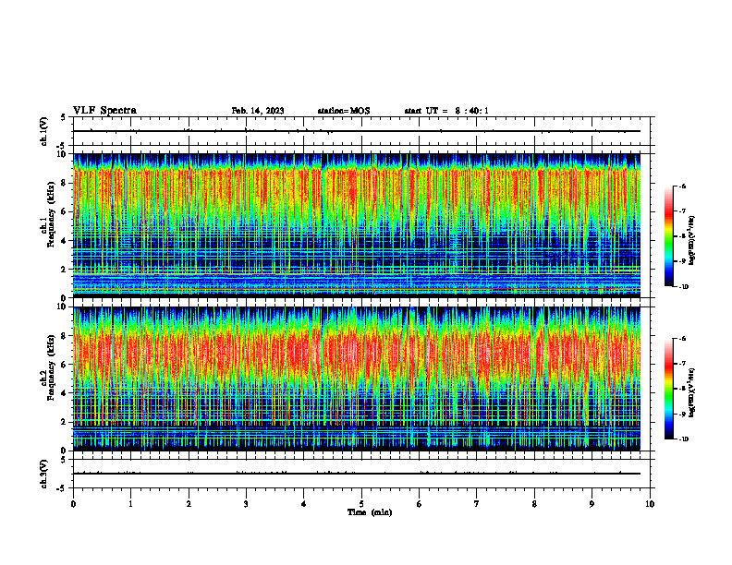
Task: Click the ch.2 color bar "-9" label
Action: tap(682, 414)
